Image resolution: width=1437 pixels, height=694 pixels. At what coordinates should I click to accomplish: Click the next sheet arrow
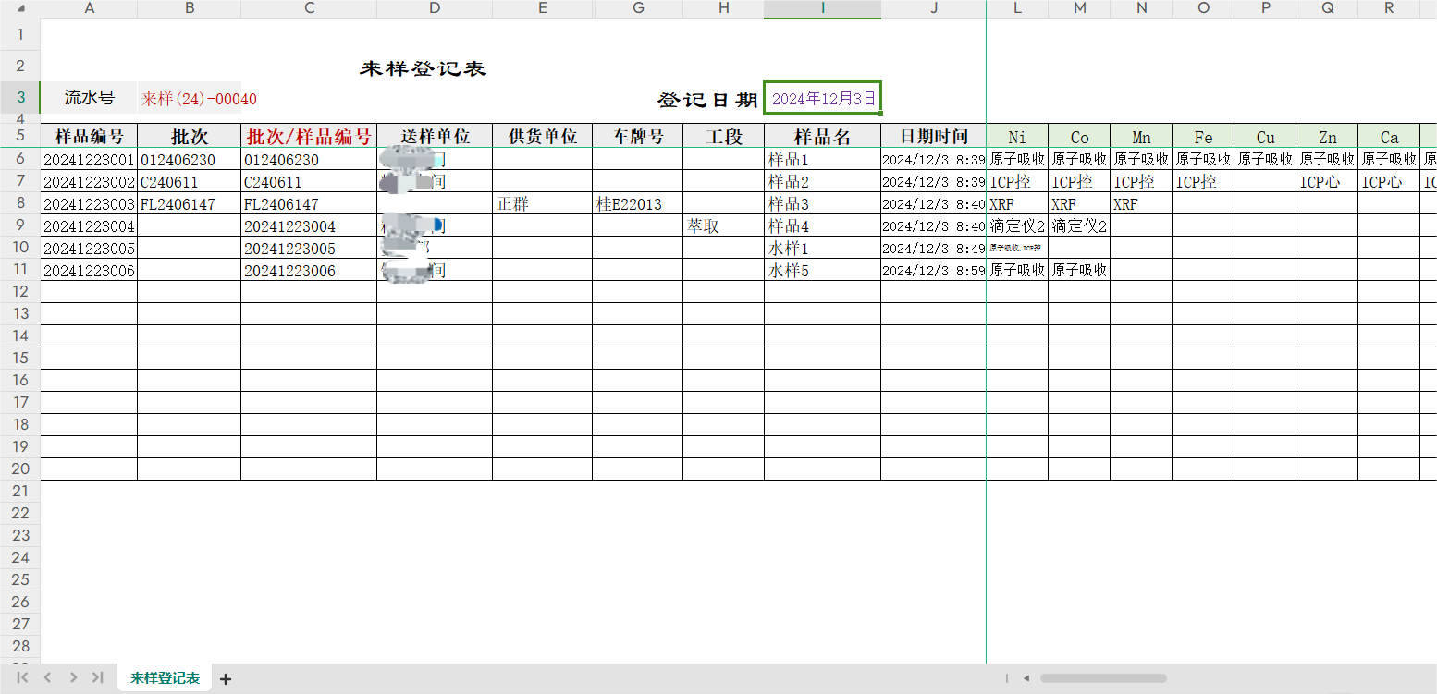[73, 678]
